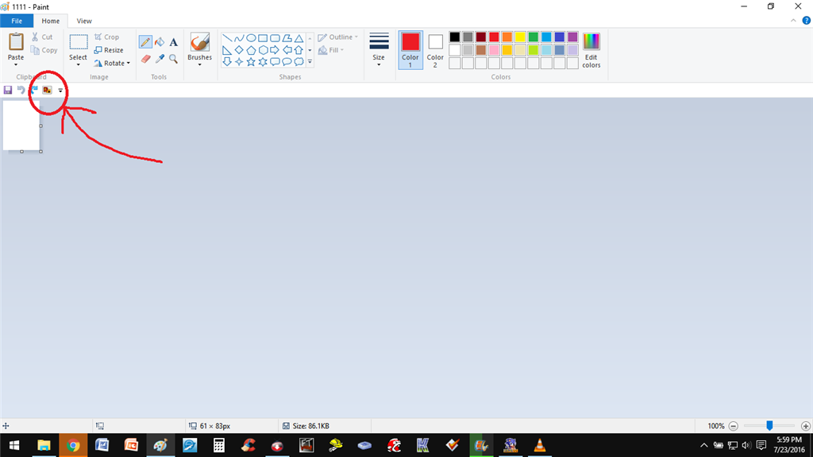The width and height of the screenshot is (813, 457).
Task: Click the Undo icon in quick access toolbar
Action: [21, 90]
